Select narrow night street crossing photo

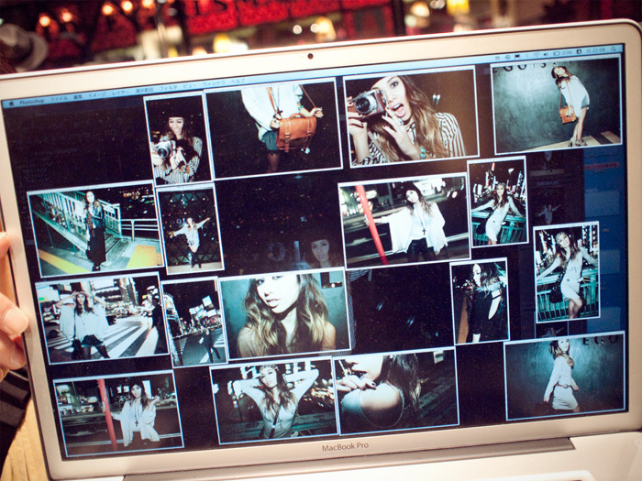tap(194, 322)
